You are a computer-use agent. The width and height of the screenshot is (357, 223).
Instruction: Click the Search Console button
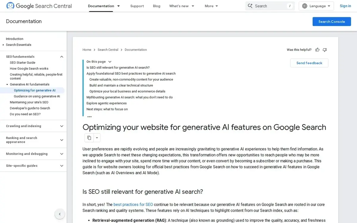coord(332,21)
